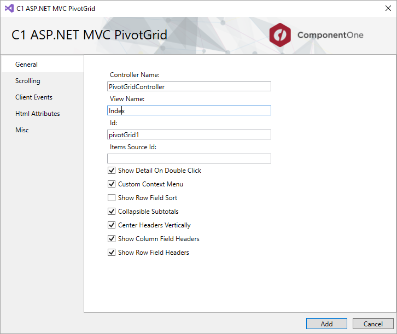
Task: Click the ComponentOne logo icon
Action: click(280, 35)
